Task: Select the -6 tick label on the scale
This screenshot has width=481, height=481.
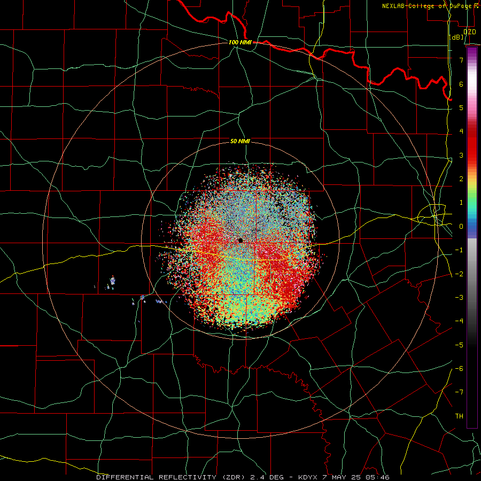Action: point(459,369)
